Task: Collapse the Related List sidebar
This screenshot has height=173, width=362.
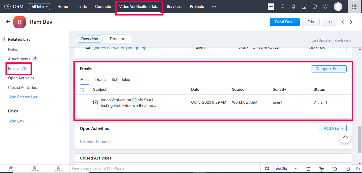Action: click(3, 39)
